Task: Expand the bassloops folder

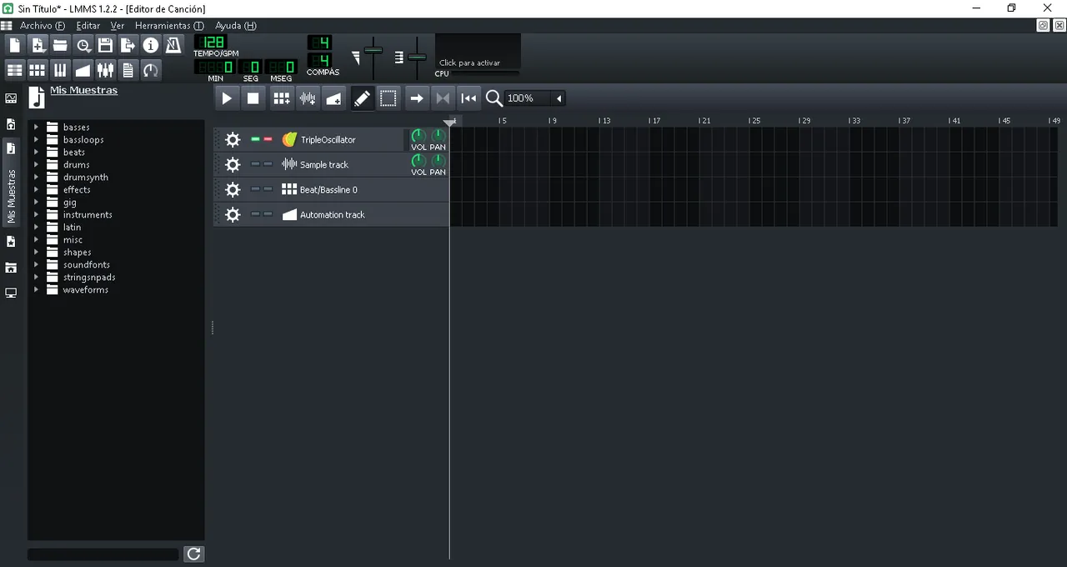Action: coord(36,140)
